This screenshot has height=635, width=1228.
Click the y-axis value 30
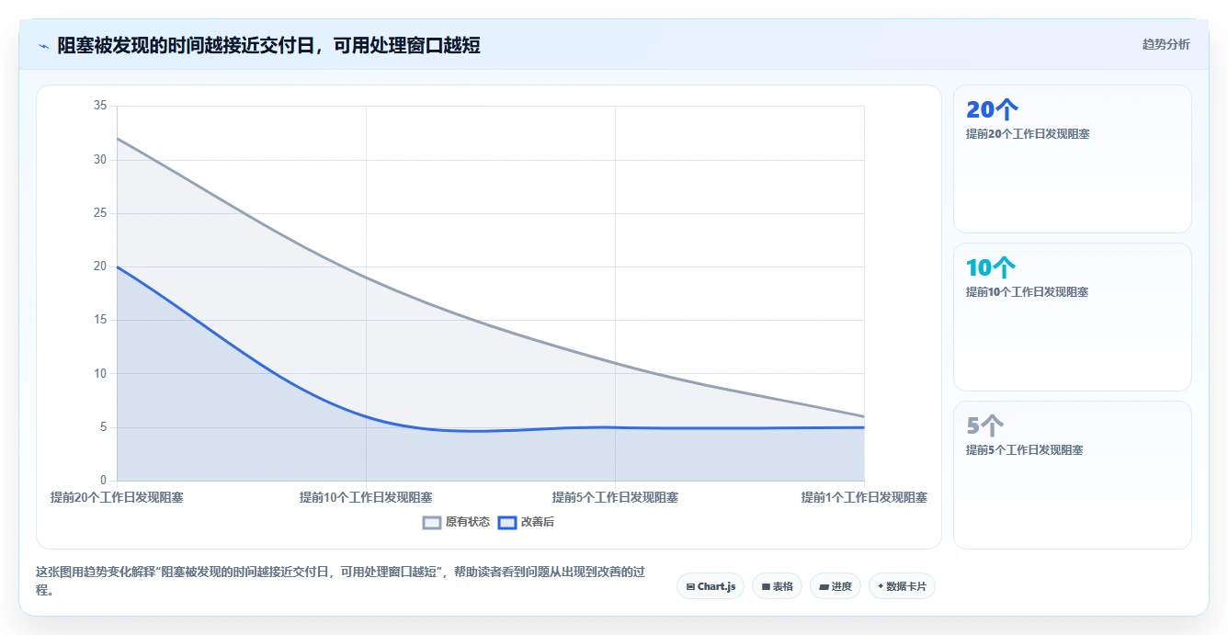click(100, 160)
